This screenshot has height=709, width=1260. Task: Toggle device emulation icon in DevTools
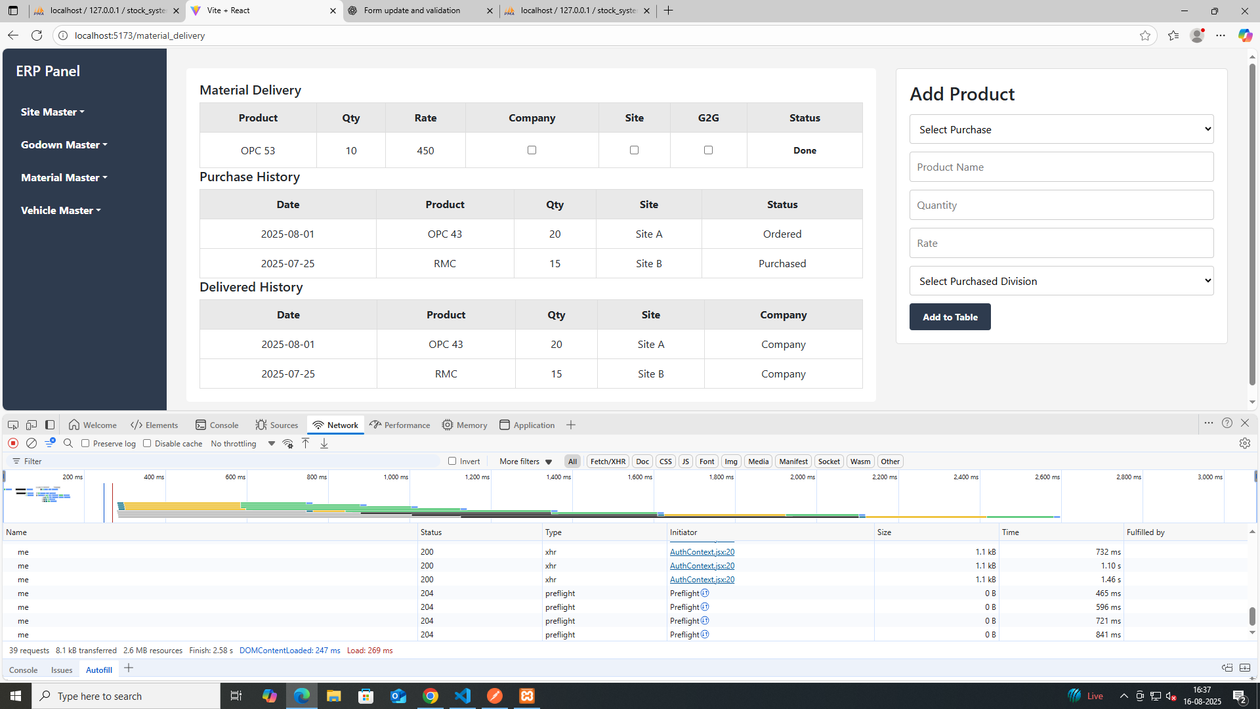31,425
